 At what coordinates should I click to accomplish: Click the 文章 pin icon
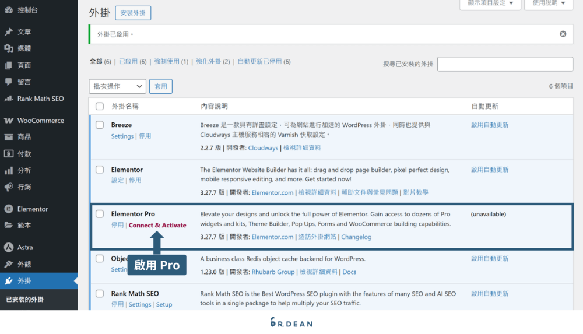click(x=9, y=32)
